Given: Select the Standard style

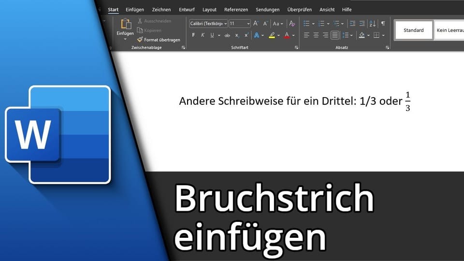Looking at the screenshot, I should [x=414, y=30].
